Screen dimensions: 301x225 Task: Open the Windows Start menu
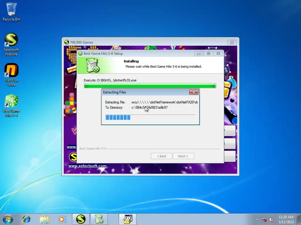tap(8, 219)
